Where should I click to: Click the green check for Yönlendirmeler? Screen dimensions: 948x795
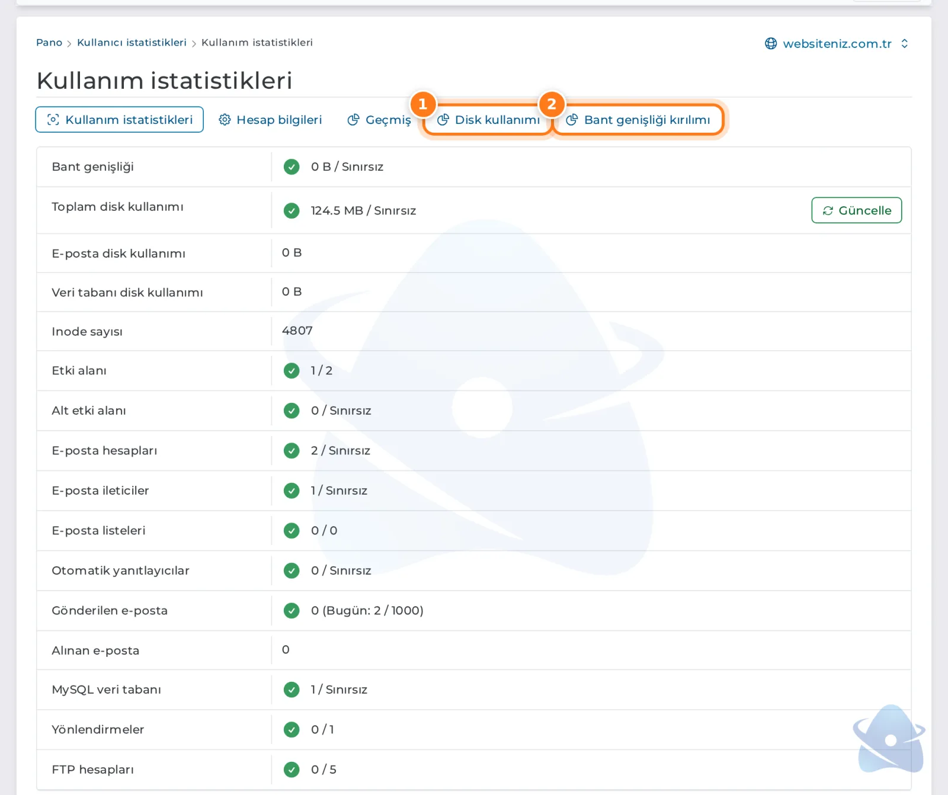pyautogui.click(x=292, y=730)
